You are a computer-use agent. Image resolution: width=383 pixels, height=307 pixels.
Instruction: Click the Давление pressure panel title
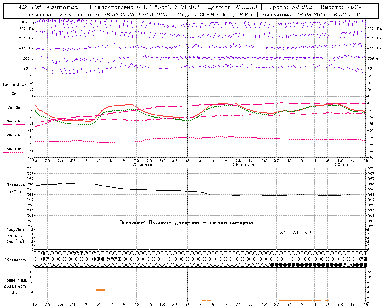coord(16,185)
